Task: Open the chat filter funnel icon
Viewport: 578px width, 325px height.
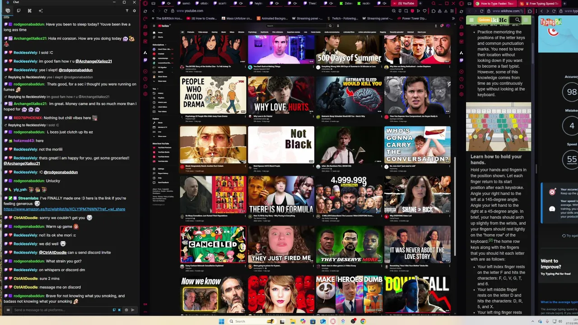Action: (x=127, y=11)
